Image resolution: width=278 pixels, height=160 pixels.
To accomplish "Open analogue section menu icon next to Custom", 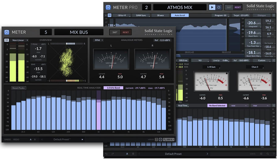I will [274, 60].
